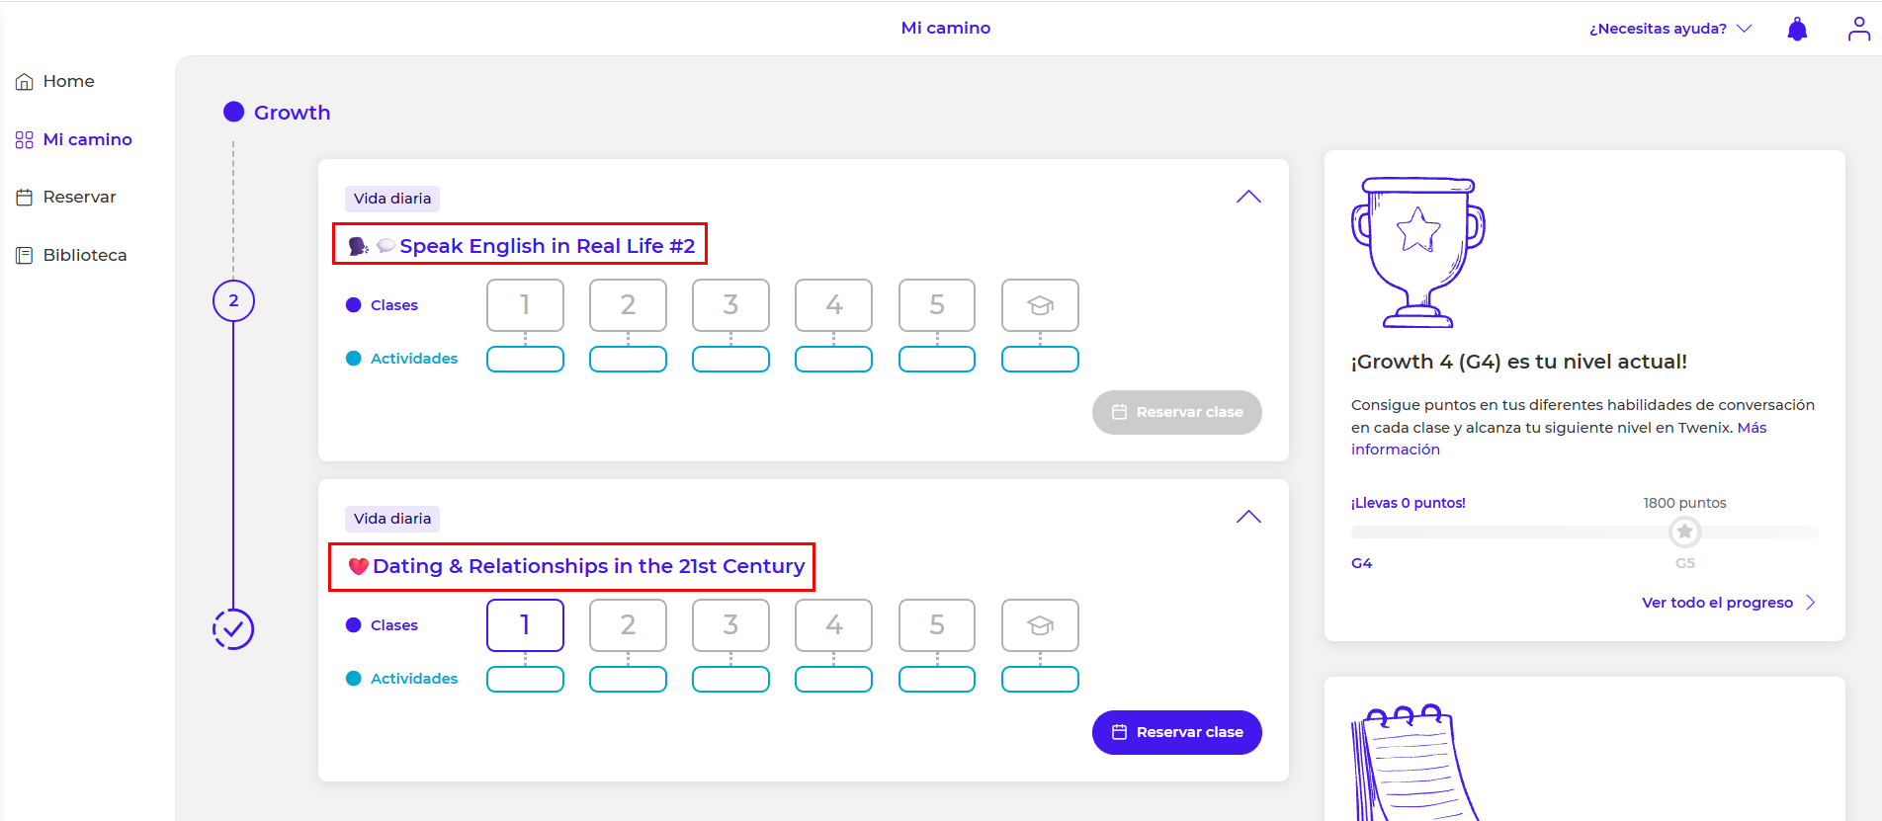Open Biblioteca from the sidebar
1882x821 pixels.
(x=84, y=255)
